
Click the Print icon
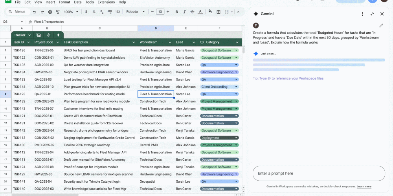pyautogui.click(x=50, y=12)
